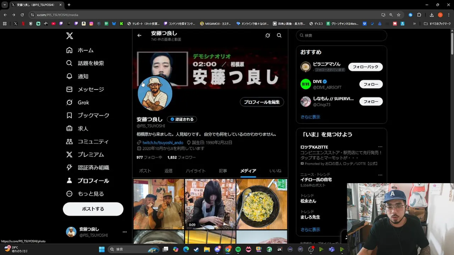
Task: Click the X logo in the sidebar
Action: (70, 36)
